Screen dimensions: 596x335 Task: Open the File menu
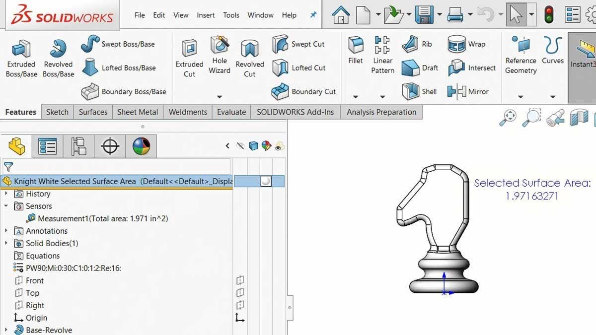click(x=140, y=15)
